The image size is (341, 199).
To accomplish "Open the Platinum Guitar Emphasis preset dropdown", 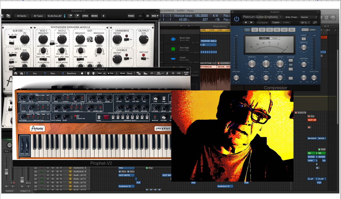I will [262, 17].
